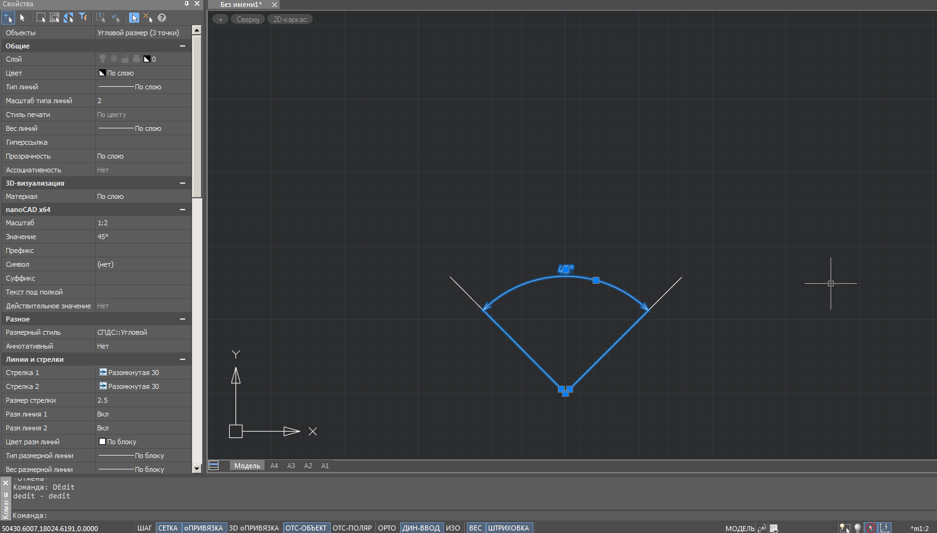This screenshot has width=937, height=533.
Task: Switch to the Модель tab
Action: click(247, 466)
